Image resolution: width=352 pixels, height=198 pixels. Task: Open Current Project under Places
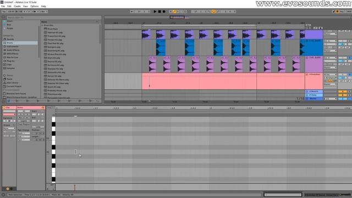(14, 86)
